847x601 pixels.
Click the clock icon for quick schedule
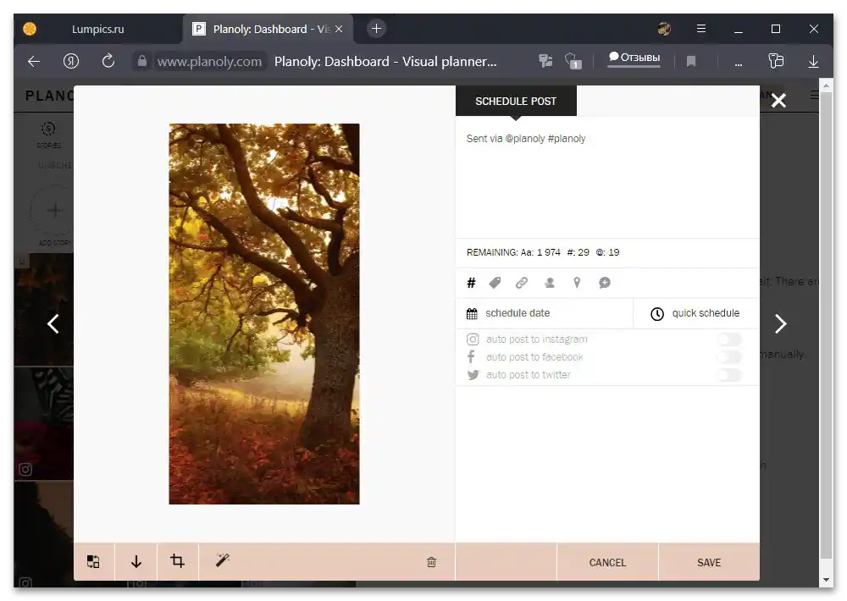click(x=657, y=314)
